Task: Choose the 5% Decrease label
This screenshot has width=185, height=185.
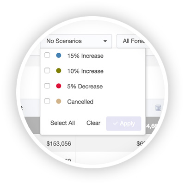Action: point(85,86)
